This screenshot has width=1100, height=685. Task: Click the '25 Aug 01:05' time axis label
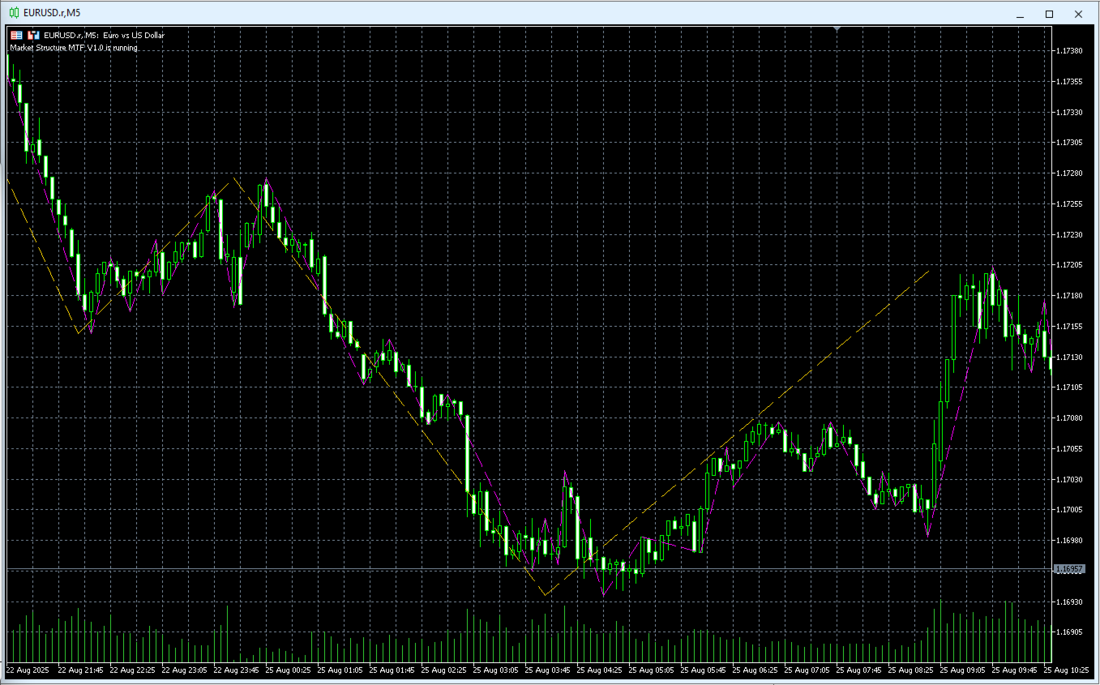[x=340, y=670]
